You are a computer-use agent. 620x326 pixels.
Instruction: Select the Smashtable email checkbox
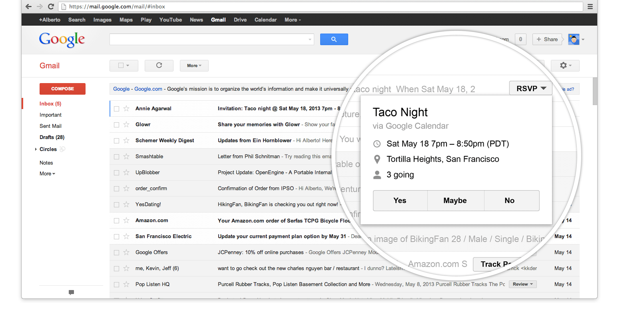pyautogui.click(x=117, y=157)
